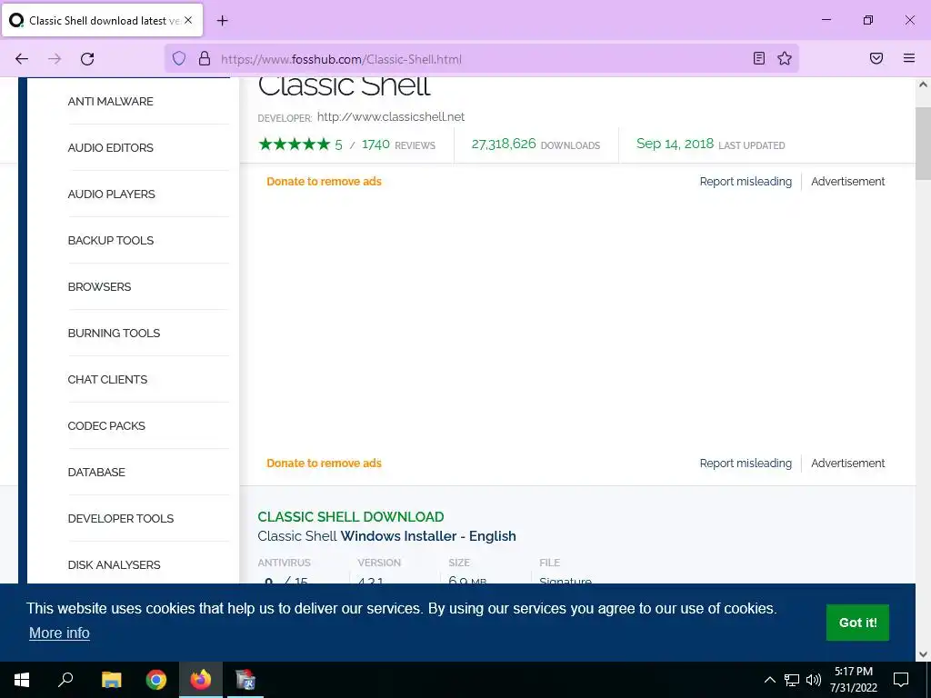This screenshot has height=698, width=931.
Task: Open the Firefox application menu
Action: click(909, 58)
